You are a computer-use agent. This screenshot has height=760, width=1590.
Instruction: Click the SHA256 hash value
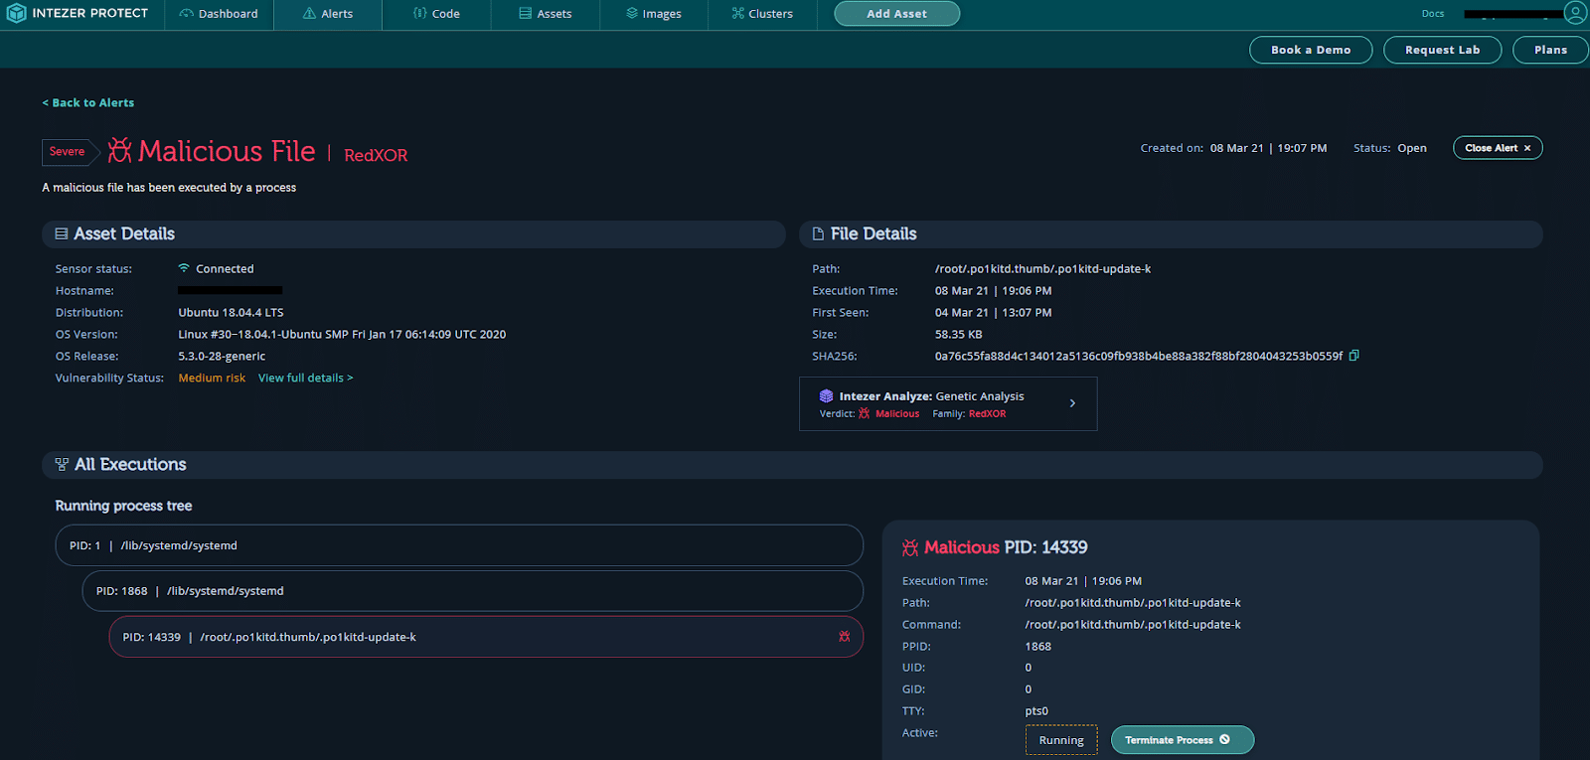point(1139,356)
